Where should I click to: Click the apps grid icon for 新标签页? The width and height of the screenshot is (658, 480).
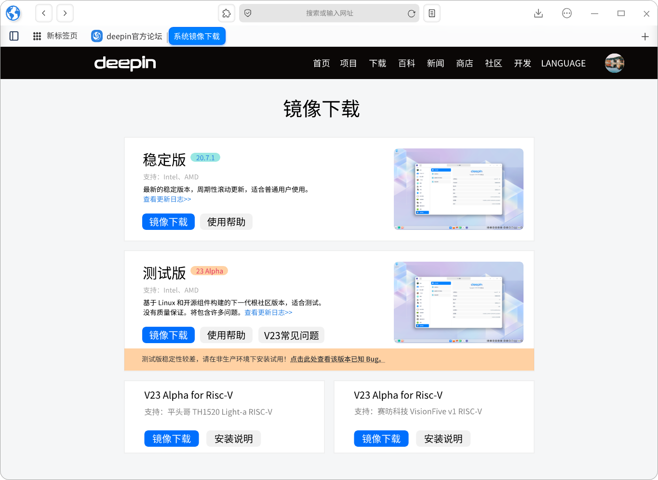pyautogui.click(x=37, y=36)
